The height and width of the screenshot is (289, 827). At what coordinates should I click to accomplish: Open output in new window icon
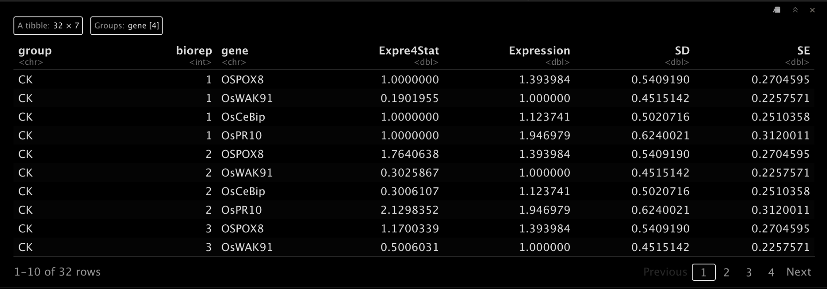point(777,10)
